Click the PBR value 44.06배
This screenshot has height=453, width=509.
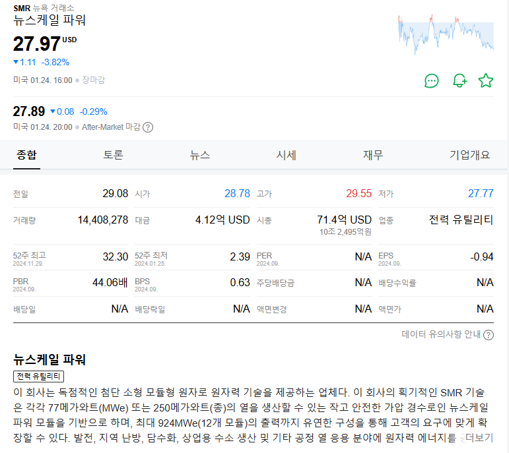pos(110,282)
